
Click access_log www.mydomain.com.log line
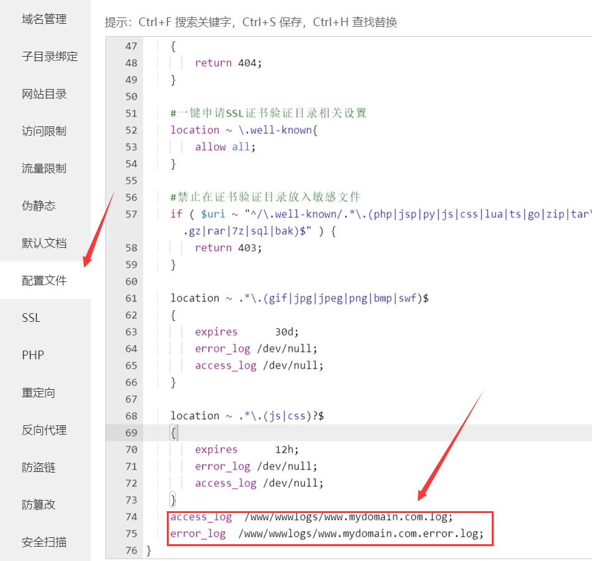tap(311, 517)
